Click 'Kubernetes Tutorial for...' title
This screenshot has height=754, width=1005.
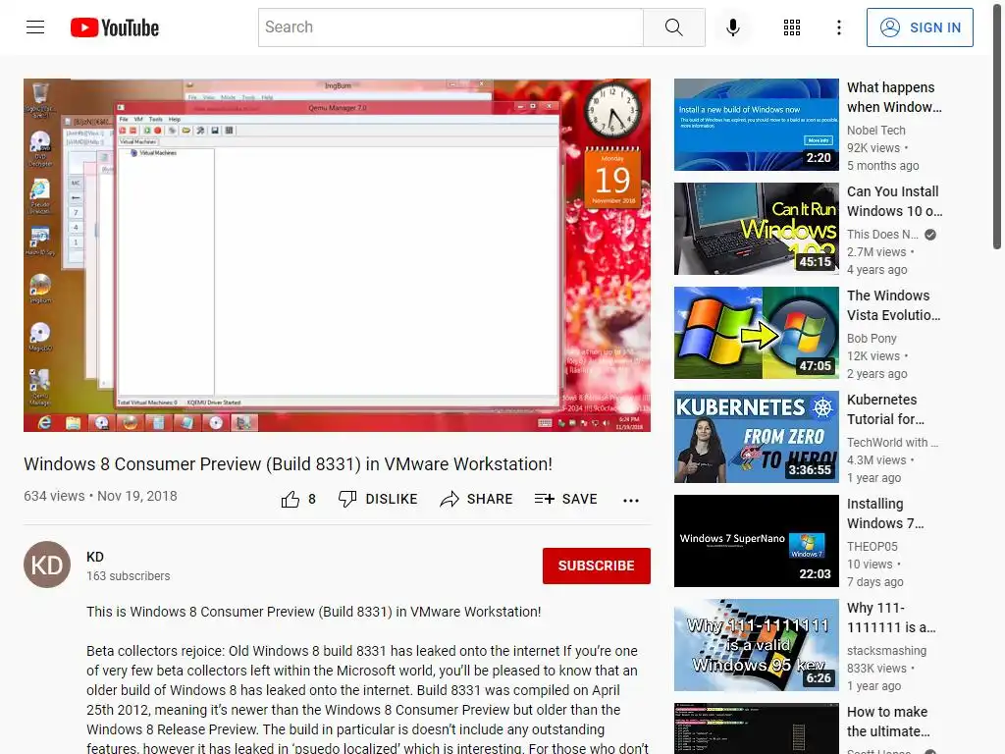[885, 409]
